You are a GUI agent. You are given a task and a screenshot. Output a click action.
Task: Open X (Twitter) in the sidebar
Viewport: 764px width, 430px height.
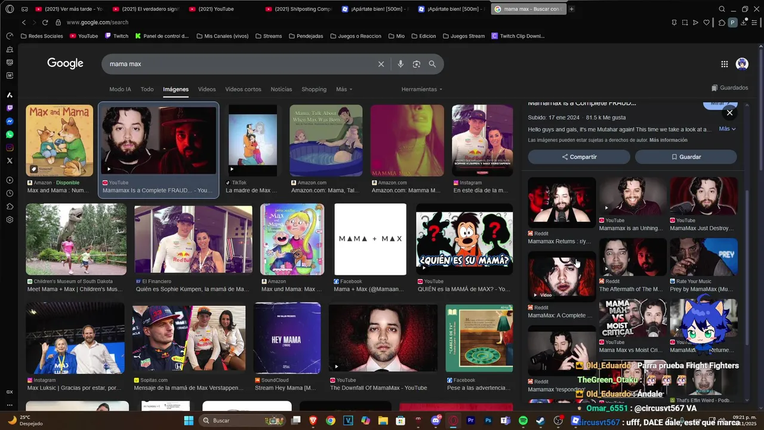(10, 161)
